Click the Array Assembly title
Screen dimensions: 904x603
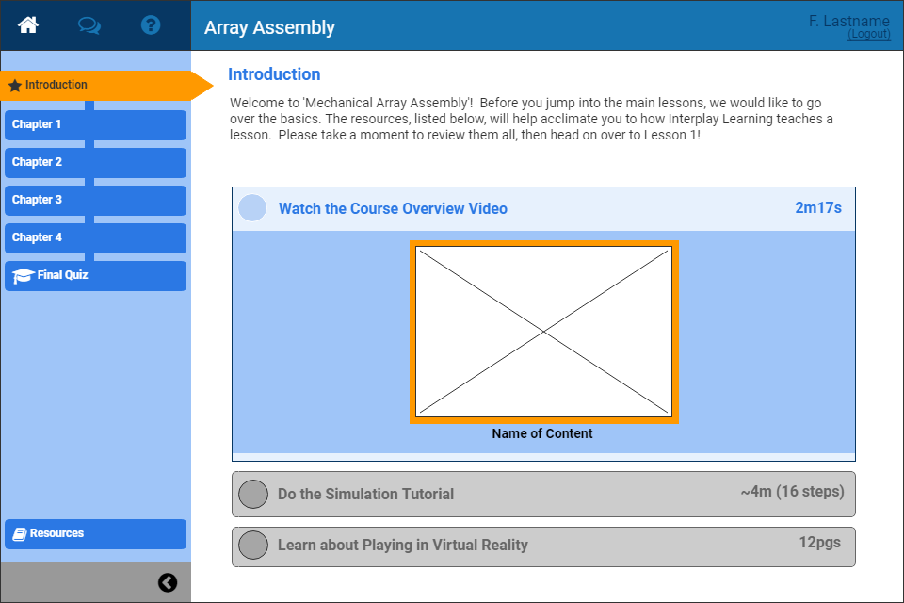pyautogui.click(x=269, y=27)
